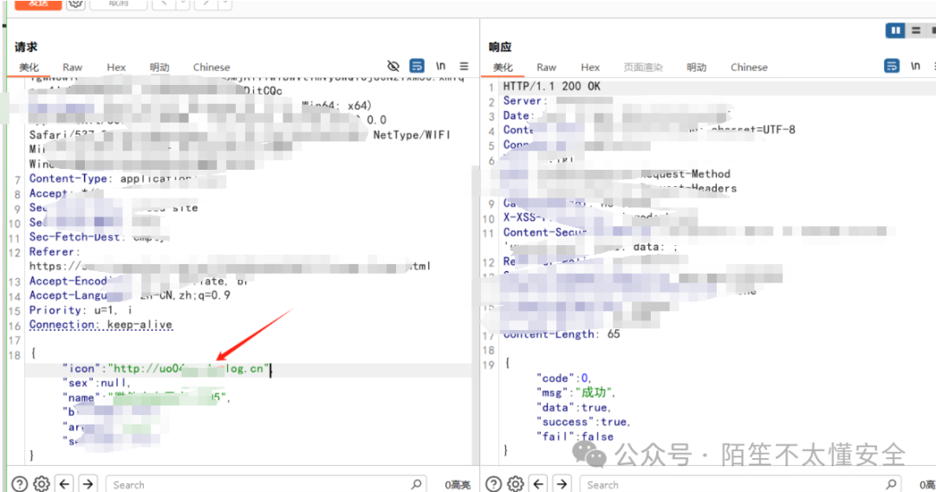Focus the request panel Search field

coord(266,484)
